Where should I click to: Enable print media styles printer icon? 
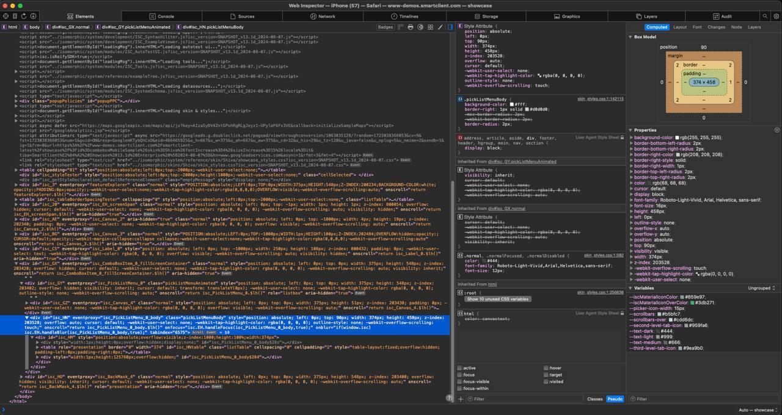(411, 27)
